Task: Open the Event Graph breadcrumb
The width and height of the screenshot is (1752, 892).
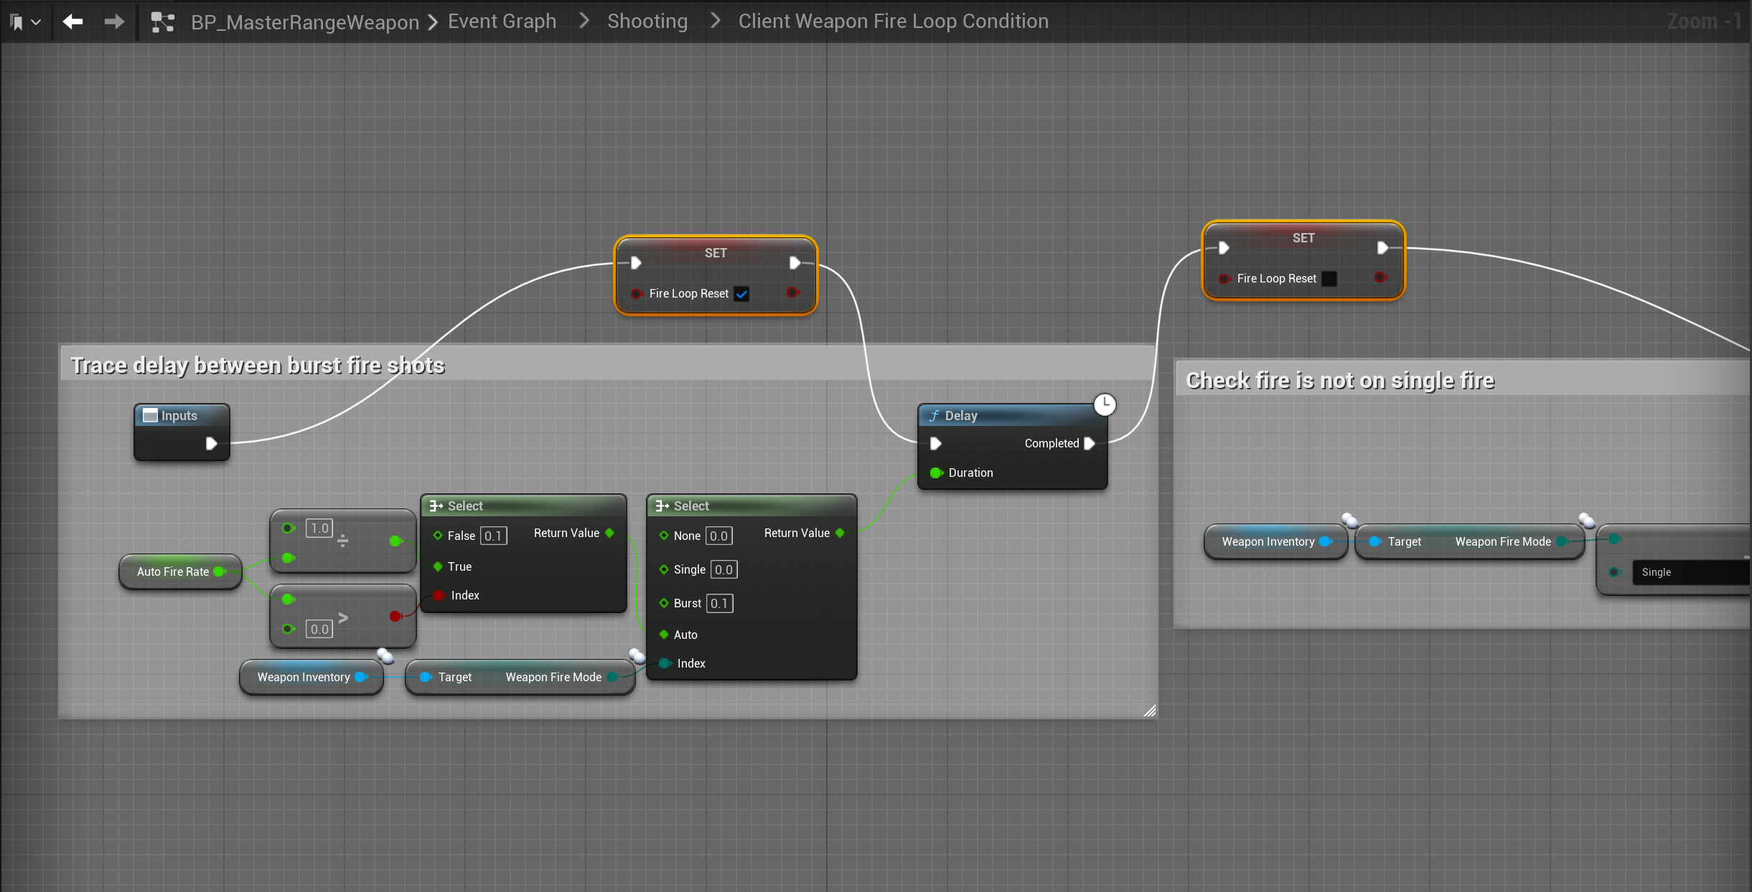Action: 502,22
